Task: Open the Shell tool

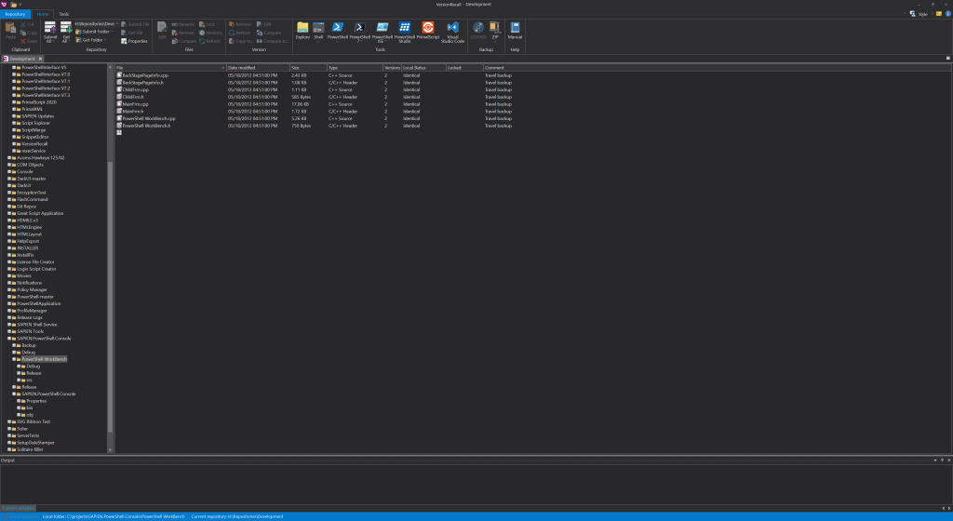Action: click(x=318, y=31)
